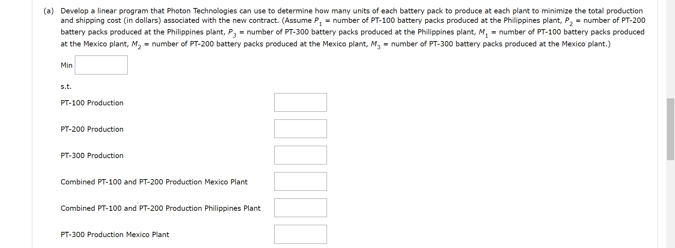Click the Min label next to the objective box
Viewport: 675px width, 248px height.
pos(66,65)
